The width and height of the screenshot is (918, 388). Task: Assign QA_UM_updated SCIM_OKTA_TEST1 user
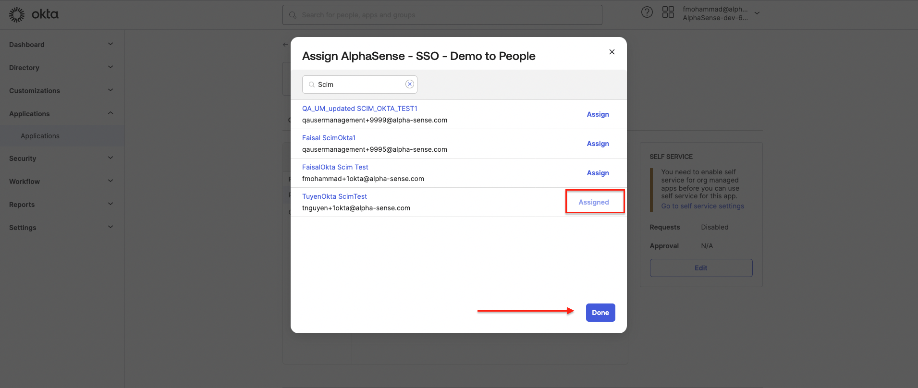pos(598,114)
